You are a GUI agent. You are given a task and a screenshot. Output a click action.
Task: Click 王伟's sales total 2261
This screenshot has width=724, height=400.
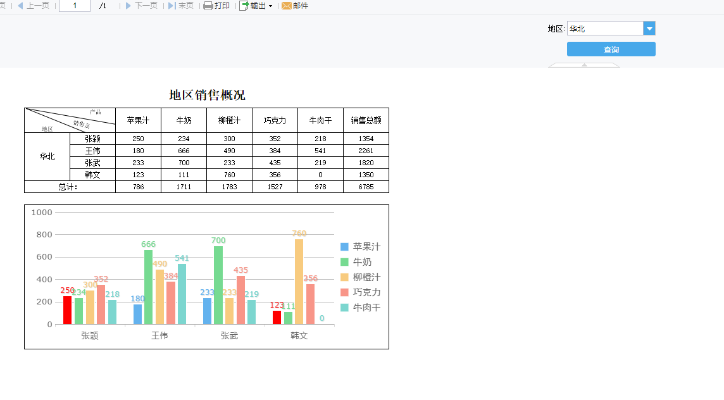point(366,151)
